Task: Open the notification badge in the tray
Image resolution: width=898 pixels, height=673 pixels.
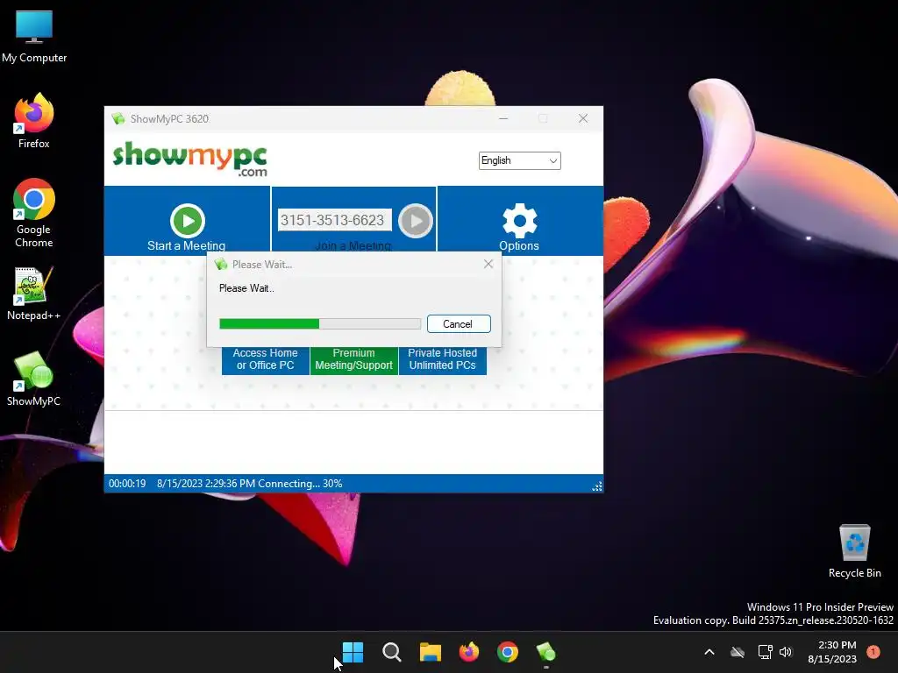Action: coord(873,652)
